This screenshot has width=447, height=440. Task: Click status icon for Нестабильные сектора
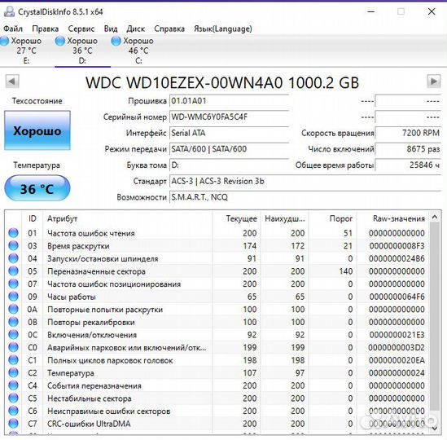pyautogui.click(x=13, y=398)
